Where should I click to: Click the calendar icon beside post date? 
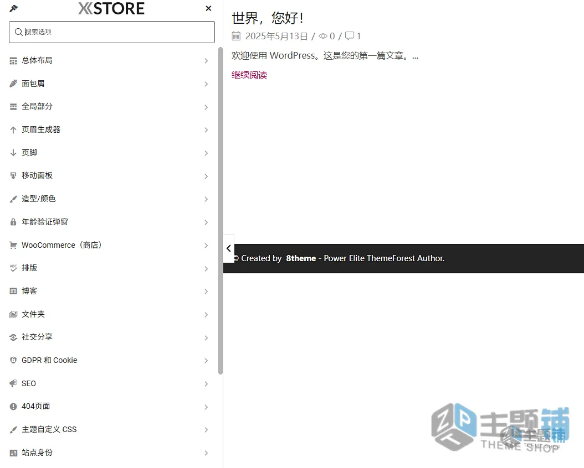pyautogui.click(x=236, y=36)
